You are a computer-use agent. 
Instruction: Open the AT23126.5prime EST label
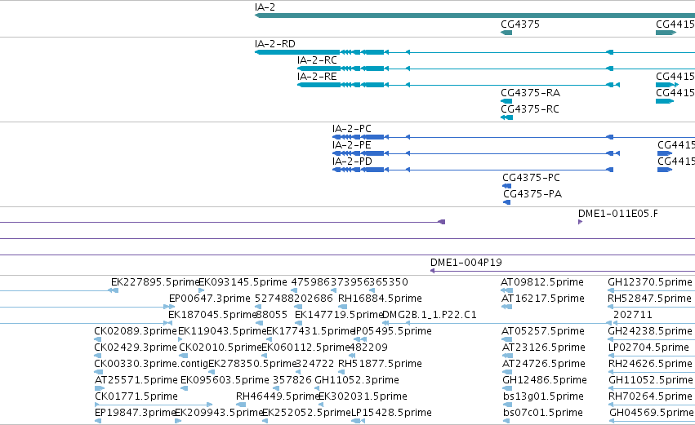point(543,348)
